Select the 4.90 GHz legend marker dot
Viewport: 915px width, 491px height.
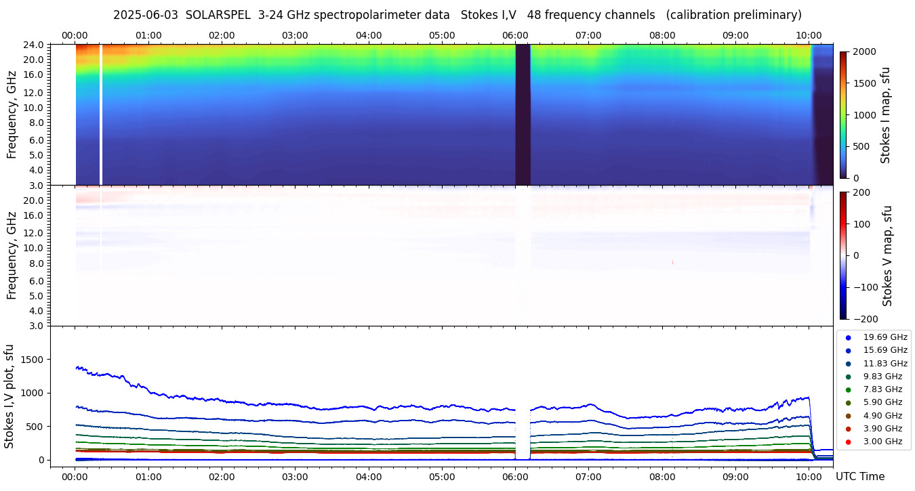coord(848,416)
